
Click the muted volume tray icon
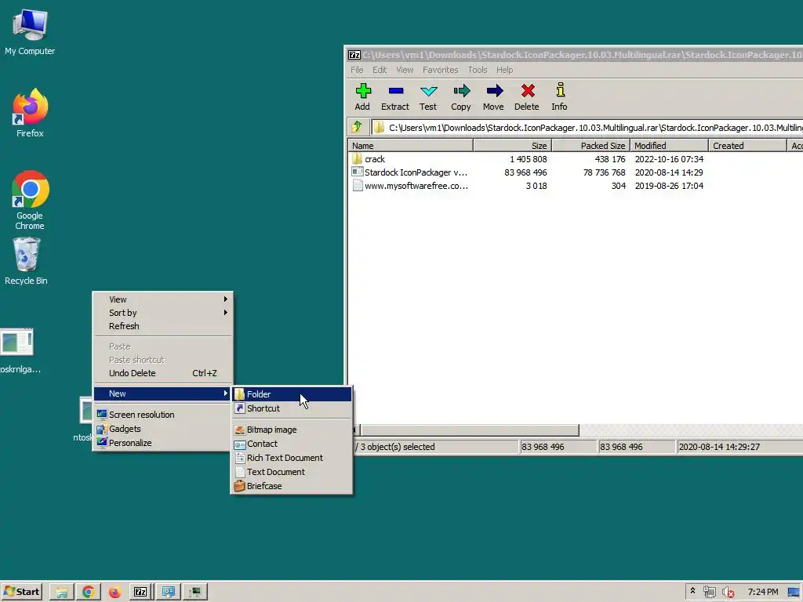728,593
